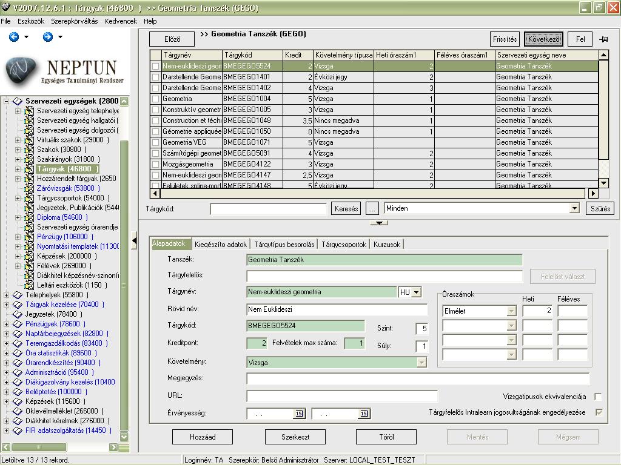Viewport: 621px width, 465px height.
Task: Open the File menu
Action: click(5, 21)
